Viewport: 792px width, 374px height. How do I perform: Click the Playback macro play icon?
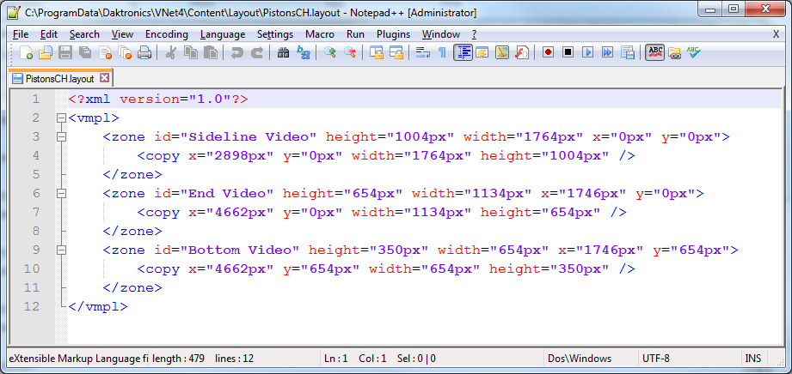[x=587, y=53]
